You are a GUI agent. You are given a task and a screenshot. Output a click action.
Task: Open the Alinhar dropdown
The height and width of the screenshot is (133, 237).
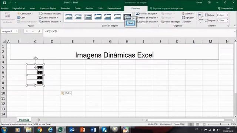point(188,14)
